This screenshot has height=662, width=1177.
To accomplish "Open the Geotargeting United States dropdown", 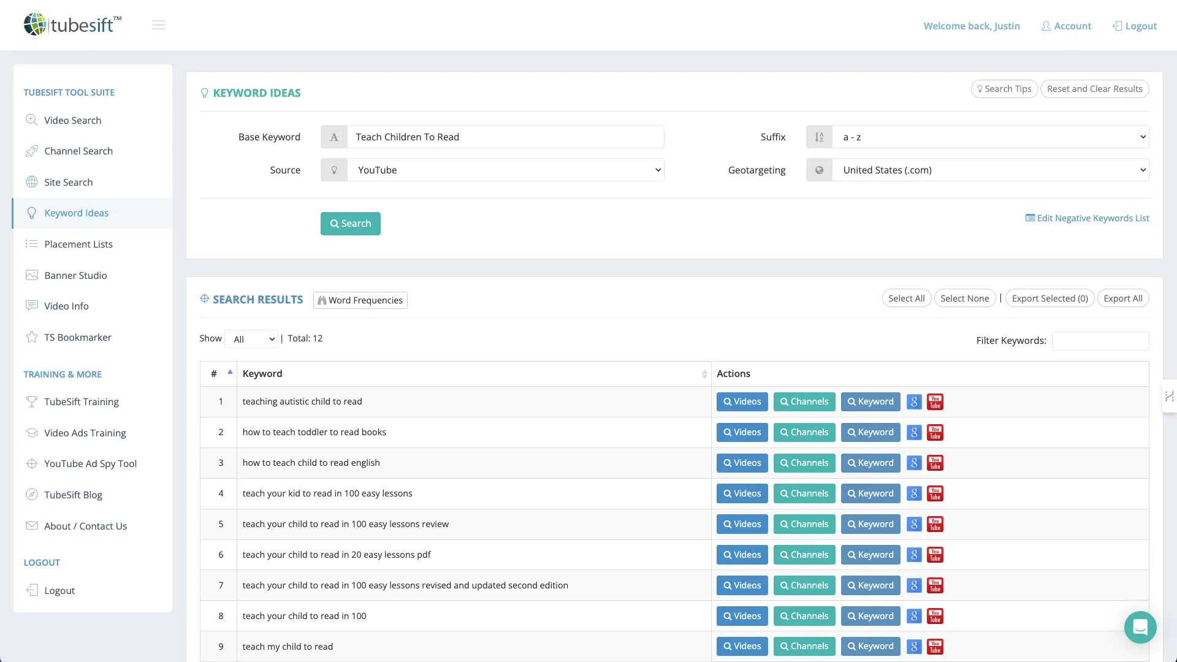I will coord(990,170).
